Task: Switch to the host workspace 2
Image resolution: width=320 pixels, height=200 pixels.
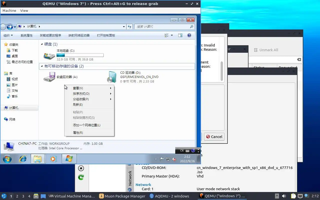Action: tap(17, 196)
